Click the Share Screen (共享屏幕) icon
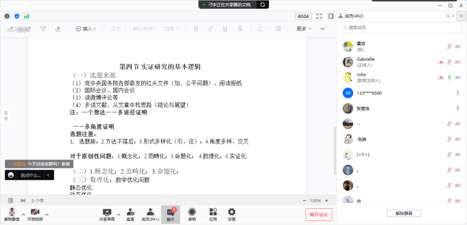The height and width of the screenshot is (225, 467). pos(106,213)
